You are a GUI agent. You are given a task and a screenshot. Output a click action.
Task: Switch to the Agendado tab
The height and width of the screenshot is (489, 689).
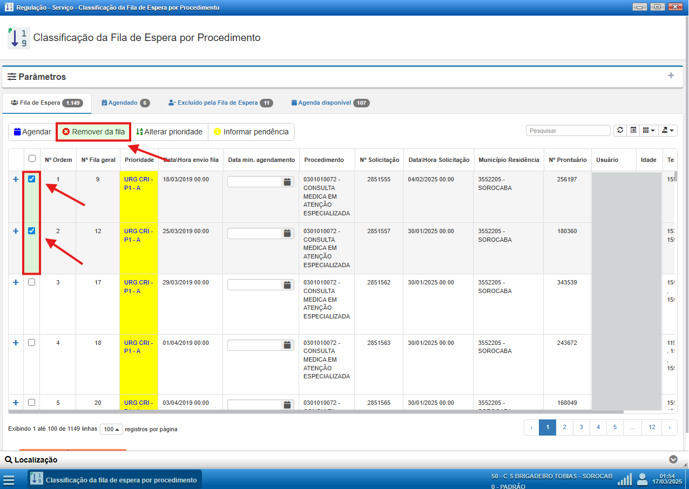click(x=125, y=103)
